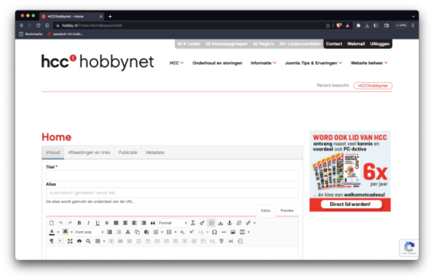Switch editor to Preview mode
This screenshot has height=280, width=434.
[287, 211]
